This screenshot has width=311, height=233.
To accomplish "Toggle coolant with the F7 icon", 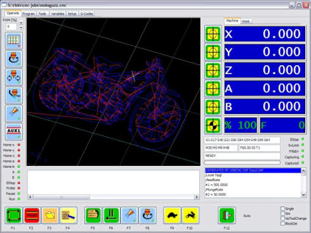I will (x=129, y=215).
